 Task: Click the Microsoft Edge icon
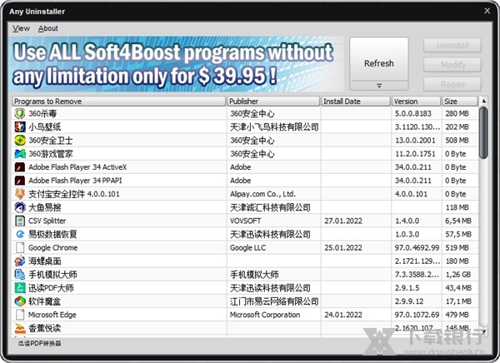tap(20, 315)
